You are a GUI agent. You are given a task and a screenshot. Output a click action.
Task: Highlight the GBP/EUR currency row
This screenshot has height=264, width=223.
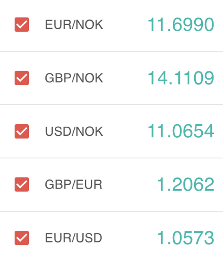point(111,184)
